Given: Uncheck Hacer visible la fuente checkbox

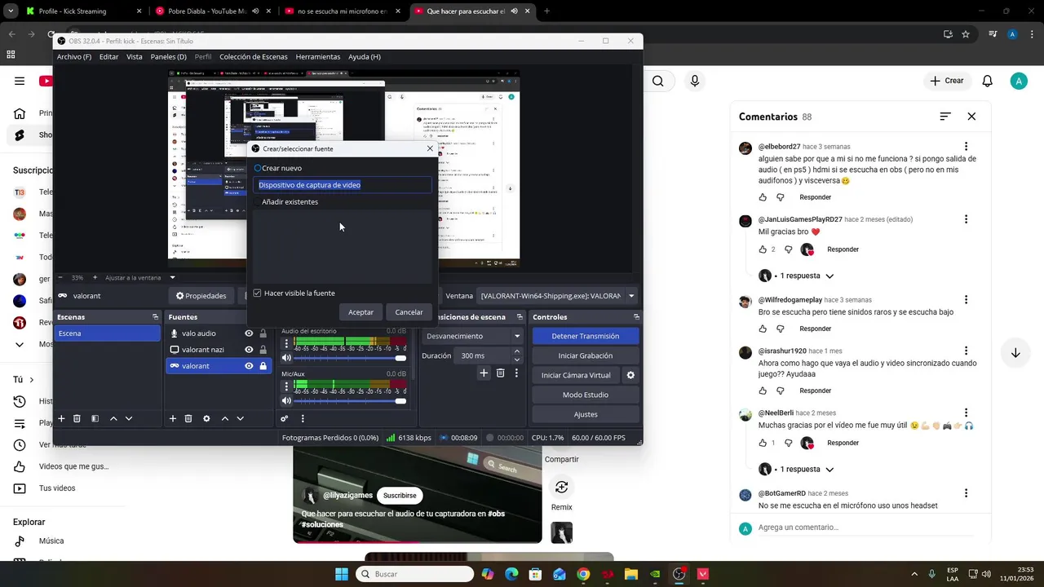Looking at the screenshot, I should pos(257,293).
